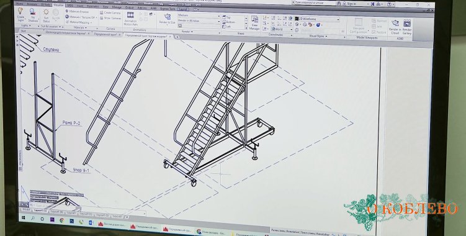Image resolution: width=466 pixels, height=236 pixels.
Task: Toggle Materials / Textures Off
Action: [81, 17]
